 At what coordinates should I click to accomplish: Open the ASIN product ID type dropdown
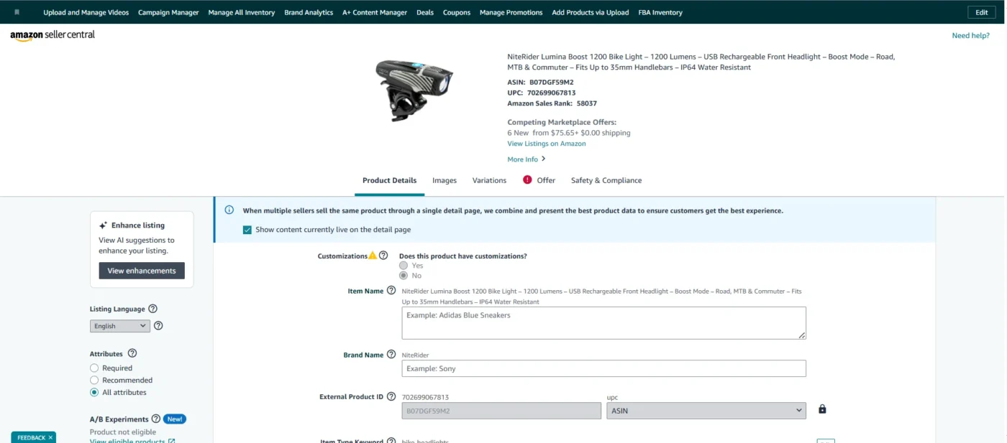point(706,411)
